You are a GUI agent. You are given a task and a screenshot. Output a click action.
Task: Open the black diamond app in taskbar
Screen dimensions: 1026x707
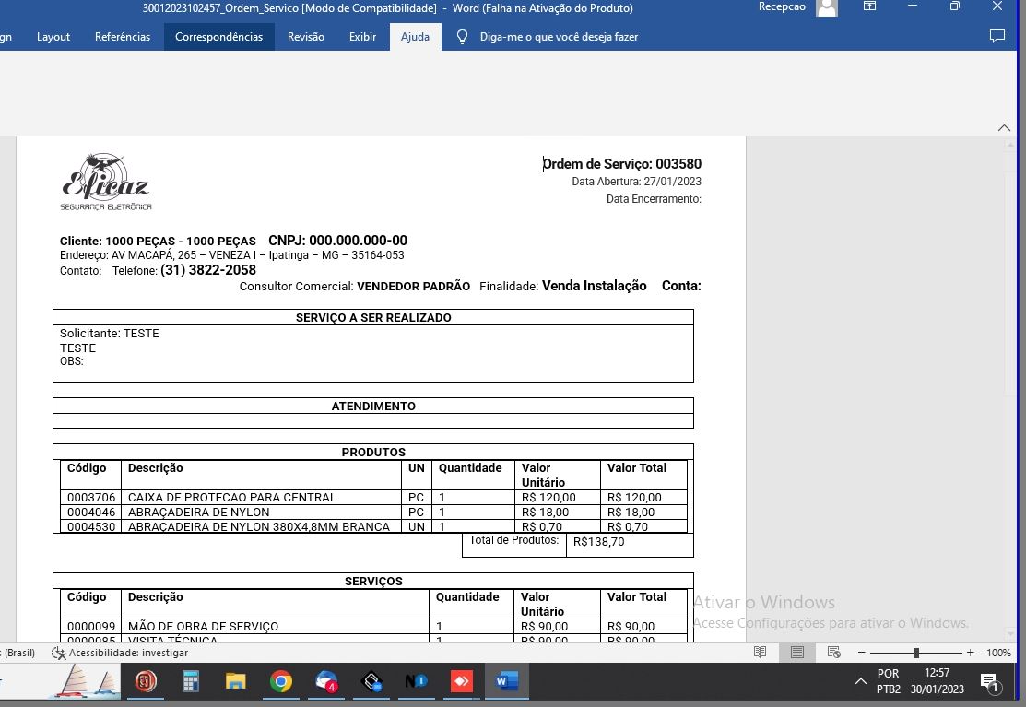click(371, 681)
